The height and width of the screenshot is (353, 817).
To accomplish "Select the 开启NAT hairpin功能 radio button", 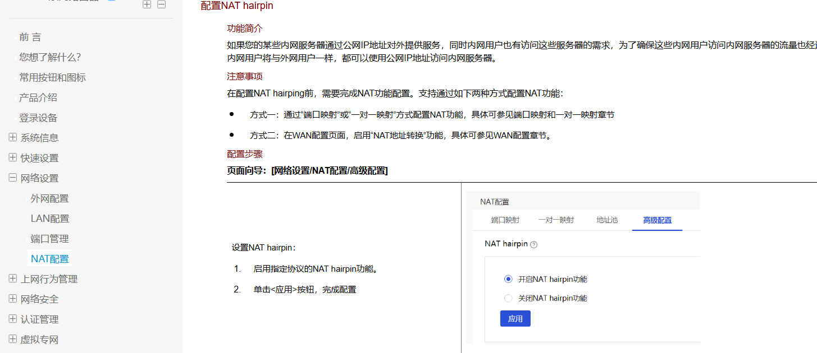I will [x=509, y=279].
